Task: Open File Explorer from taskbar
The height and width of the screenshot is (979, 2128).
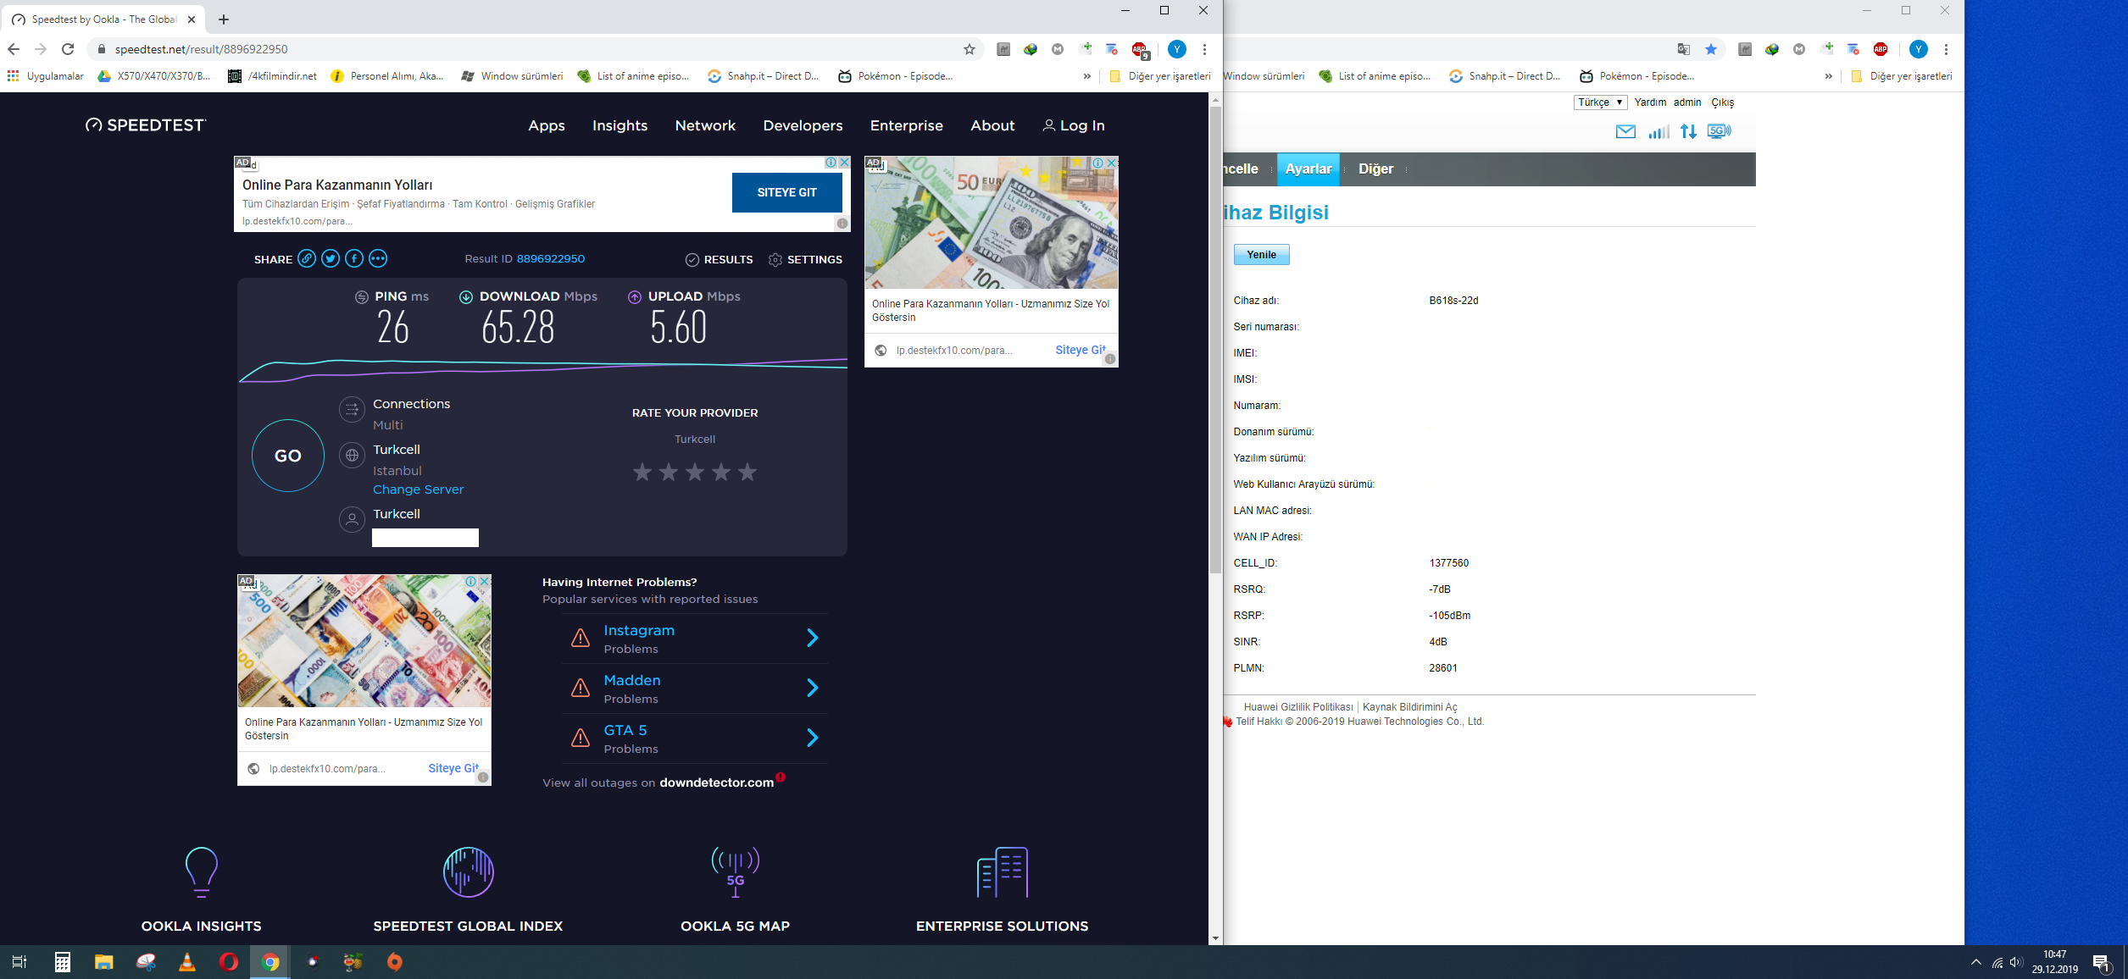Action: click(x=103, y=962)
